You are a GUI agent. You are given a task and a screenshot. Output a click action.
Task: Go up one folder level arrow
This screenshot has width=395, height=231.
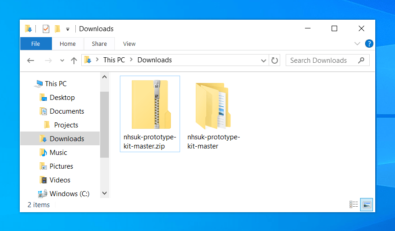point(74,60)
